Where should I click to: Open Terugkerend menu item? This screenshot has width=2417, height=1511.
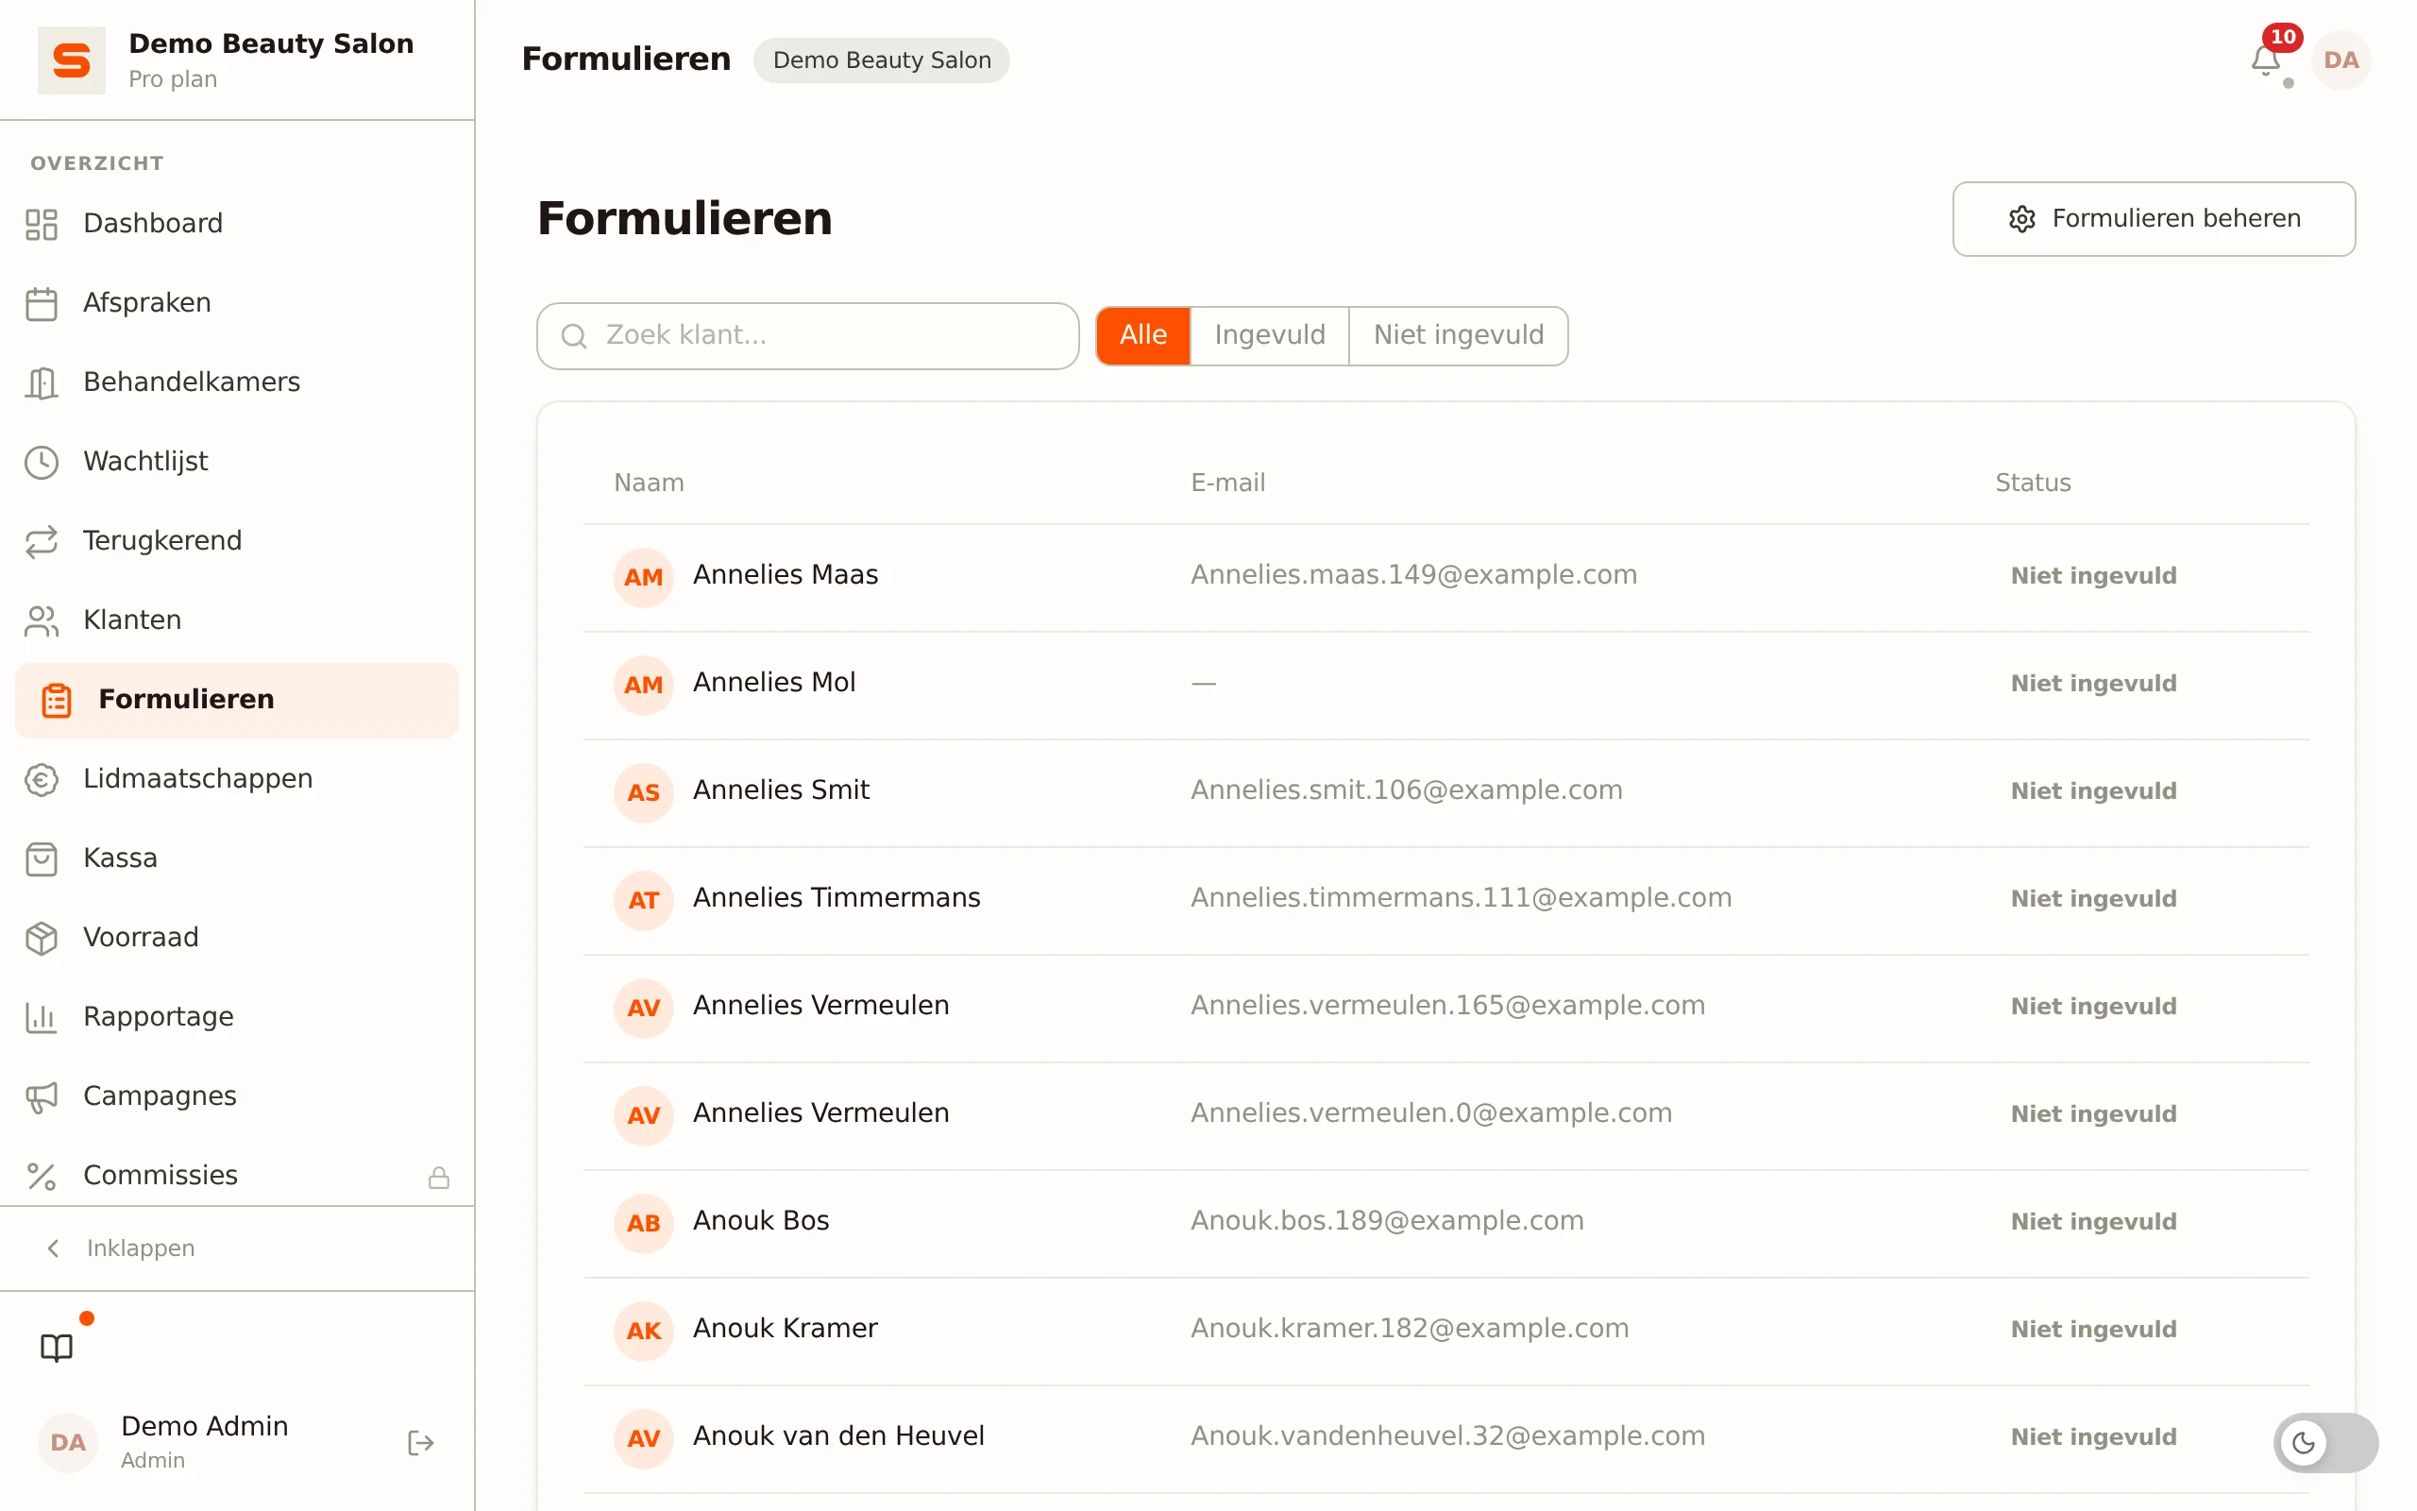237,540
